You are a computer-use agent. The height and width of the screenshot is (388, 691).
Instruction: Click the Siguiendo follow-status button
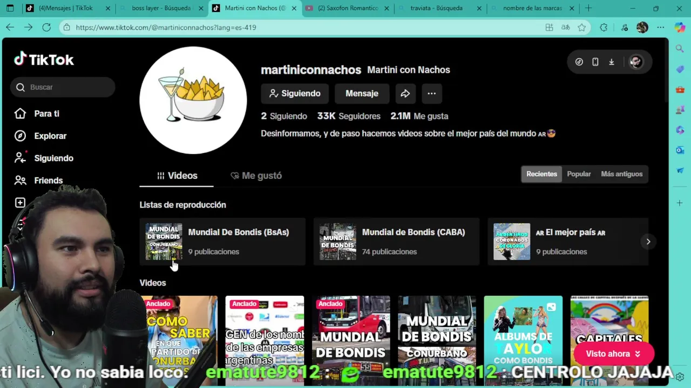(295, 93)
